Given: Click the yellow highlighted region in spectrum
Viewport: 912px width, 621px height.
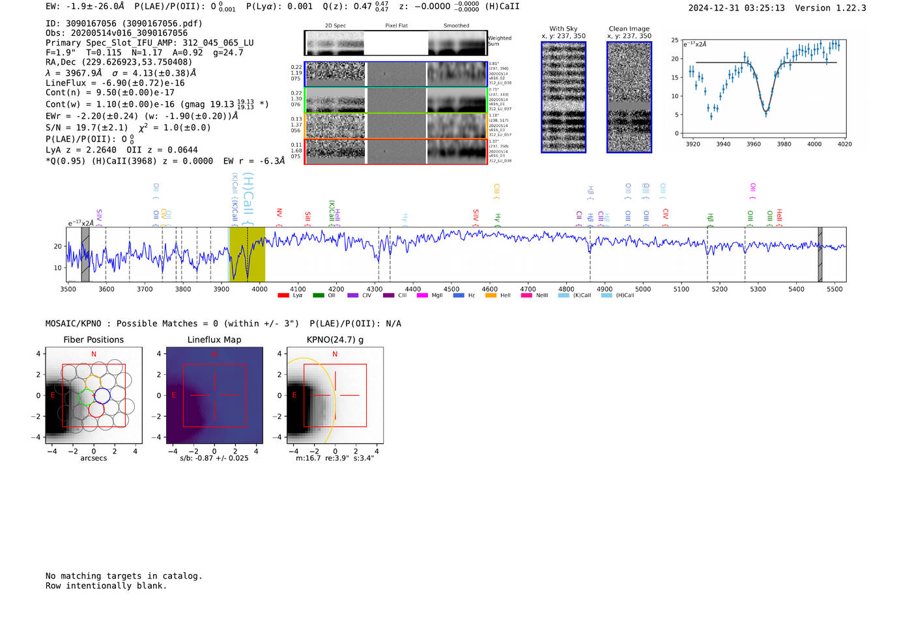Looking at the screenshot, I should pyautogui.click(x=248, y=254).
